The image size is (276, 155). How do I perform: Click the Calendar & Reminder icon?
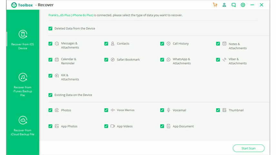(x=57, y=59)
